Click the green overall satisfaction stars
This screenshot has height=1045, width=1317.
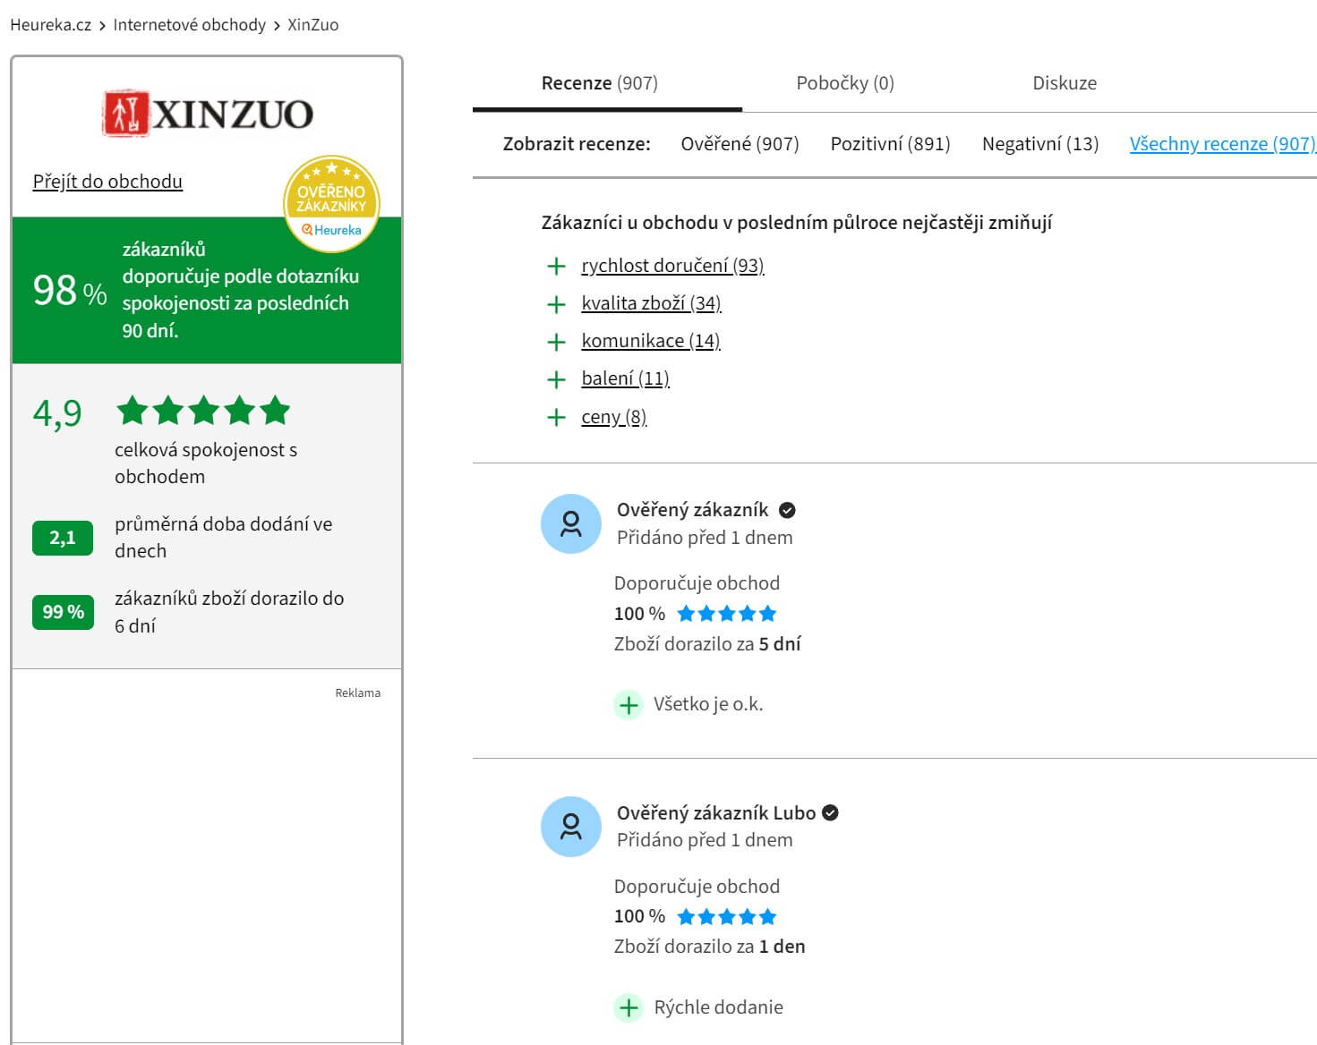click(x=204, y=411)
